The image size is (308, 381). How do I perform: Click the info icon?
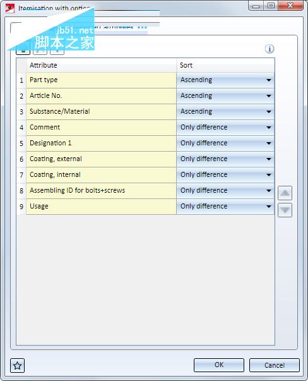(x=269, y=49)
